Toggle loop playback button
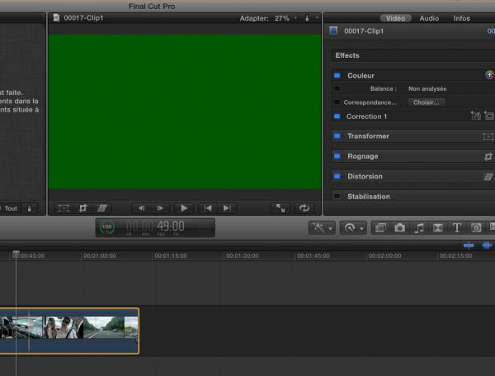 coord(304,208)
